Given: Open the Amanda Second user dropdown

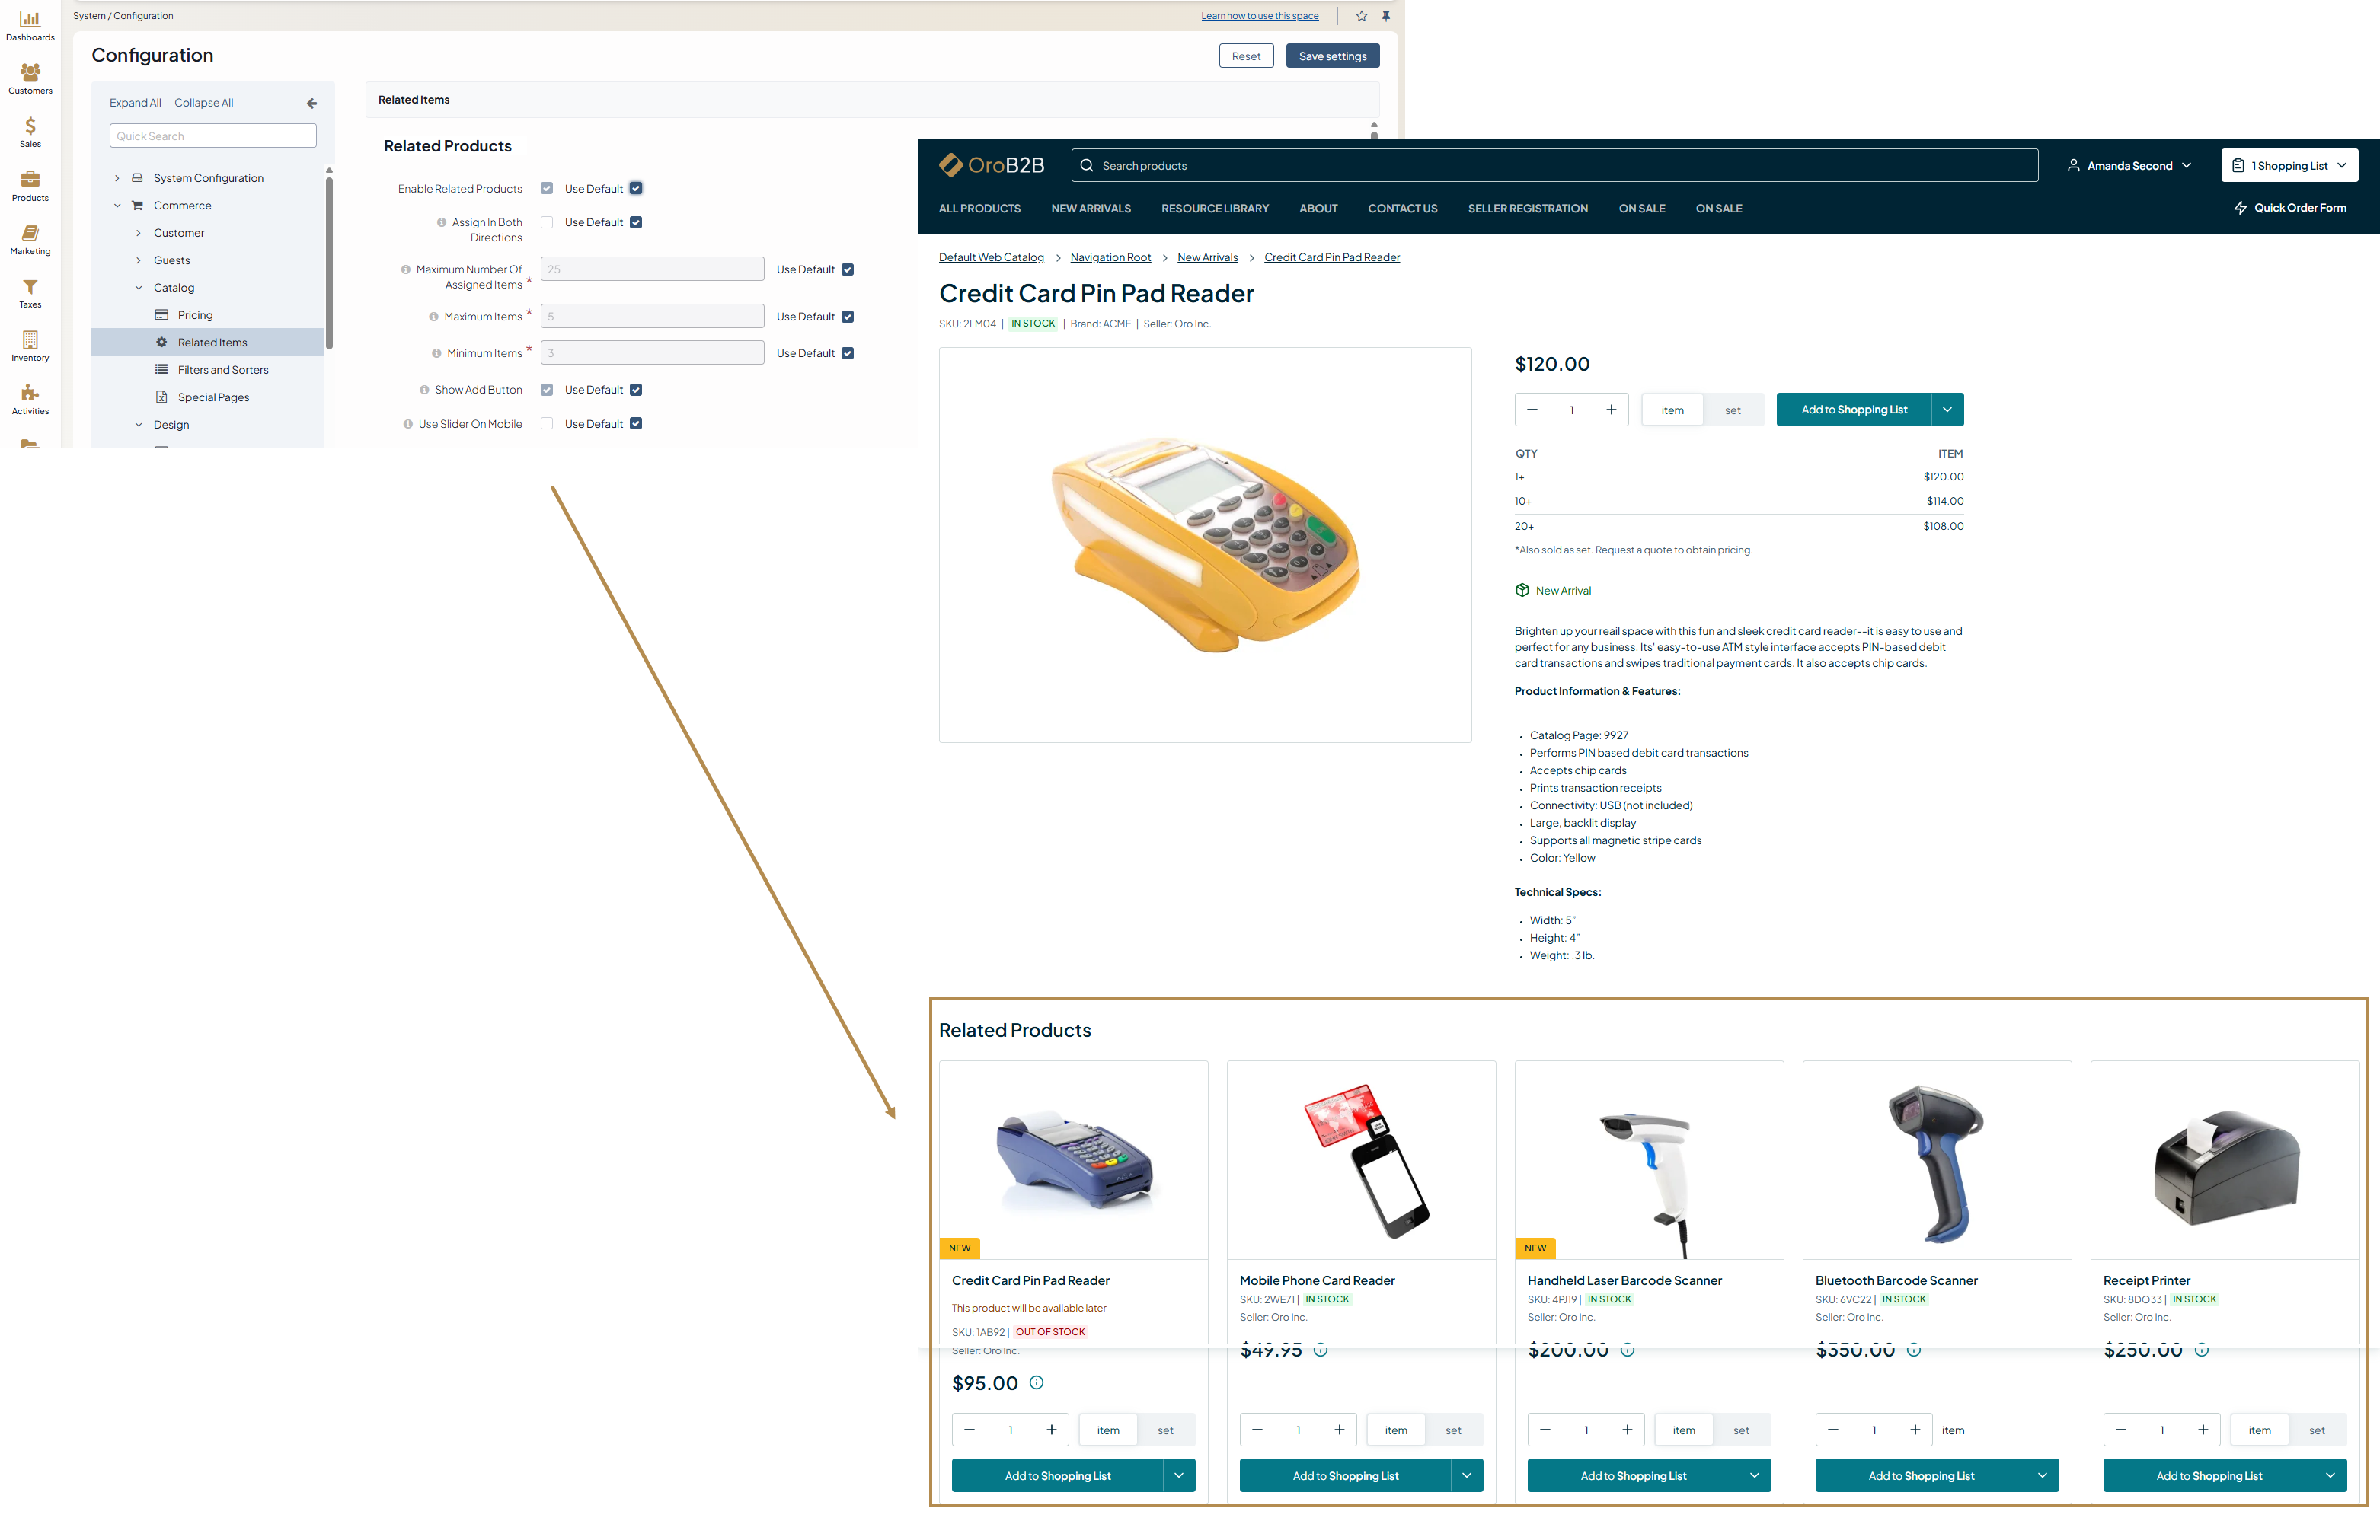Looking at the screenshot, I should click(2129, 166).
